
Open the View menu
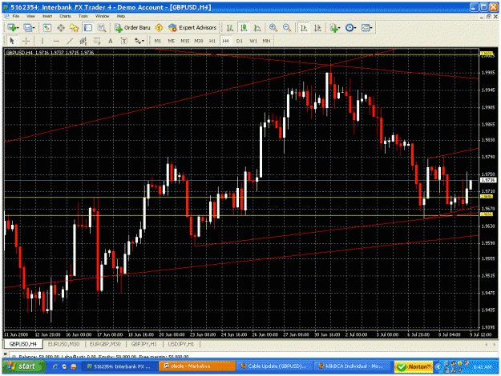click(30, 16)
